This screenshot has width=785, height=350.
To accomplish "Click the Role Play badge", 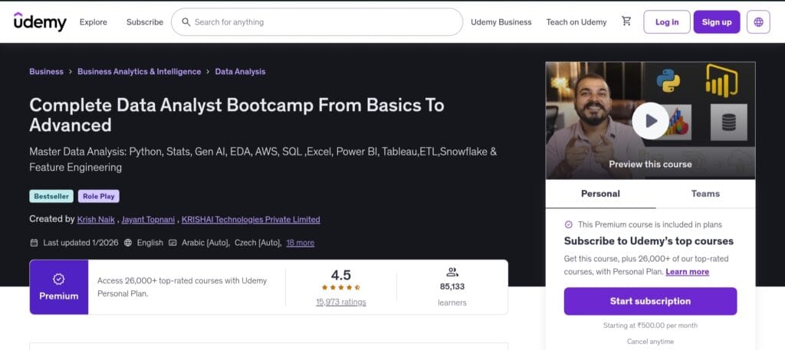I will coord(99,197).
